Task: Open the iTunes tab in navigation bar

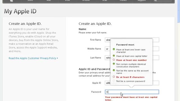Action: point(123,1)
